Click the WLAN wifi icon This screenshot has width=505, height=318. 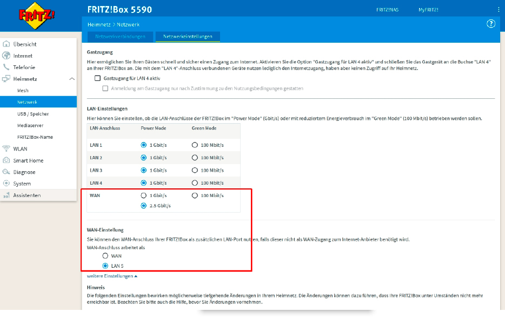click(6, 148)
